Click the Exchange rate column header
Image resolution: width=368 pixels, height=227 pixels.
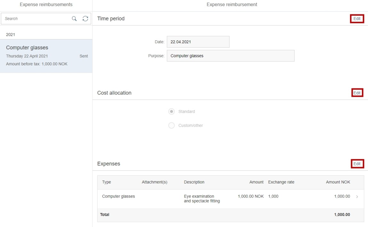281,182
